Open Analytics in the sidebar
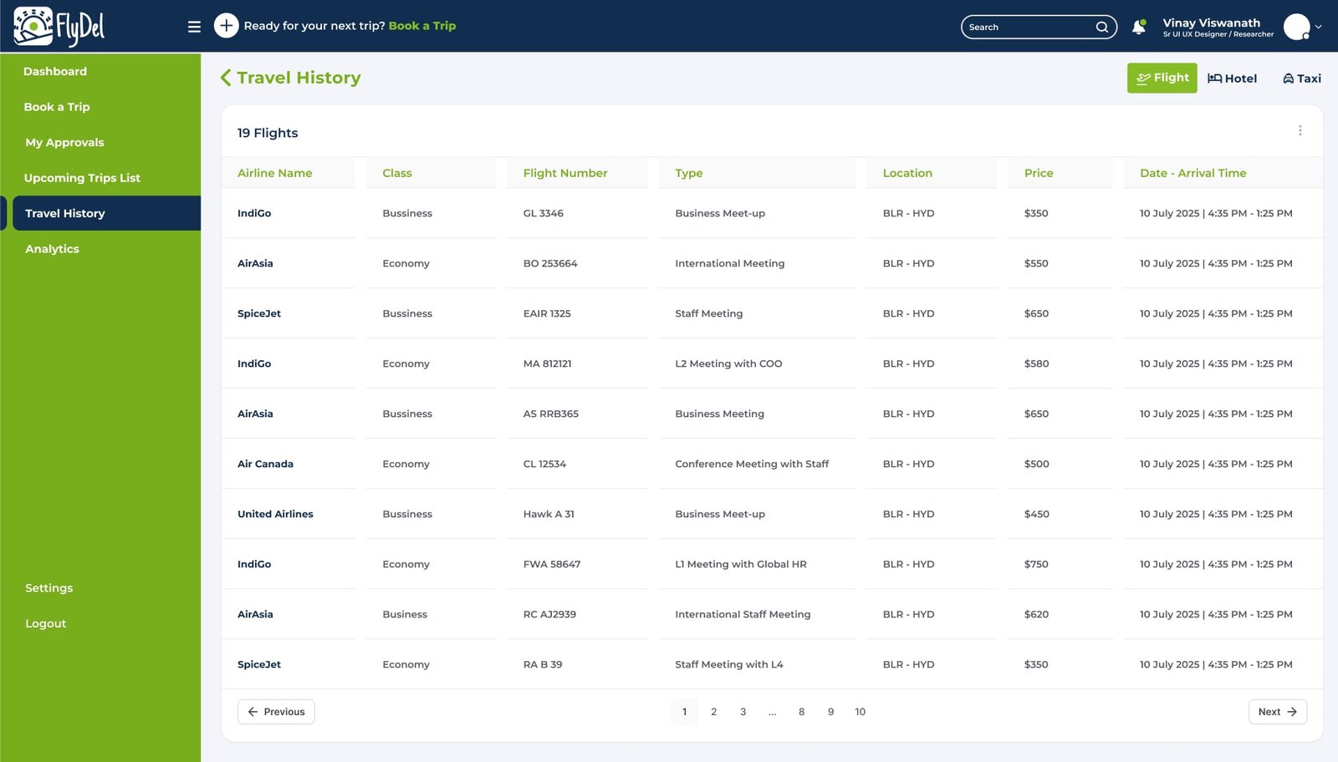 [x=52, y=249]
